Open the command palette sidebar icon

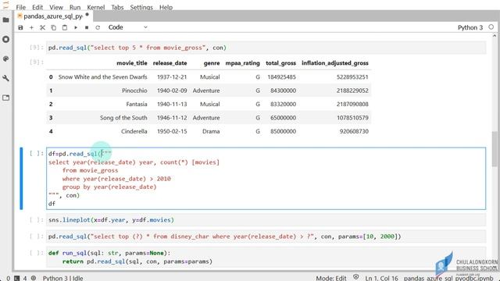5,59
